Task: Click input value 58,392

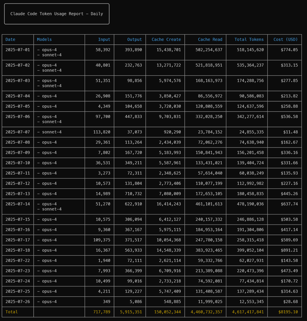Action: pyautogui.click(x=103, y=50)
